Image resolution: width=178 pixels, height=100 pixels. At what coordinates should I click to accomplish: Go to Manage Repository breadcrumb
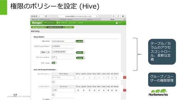(x=39, y=27)
